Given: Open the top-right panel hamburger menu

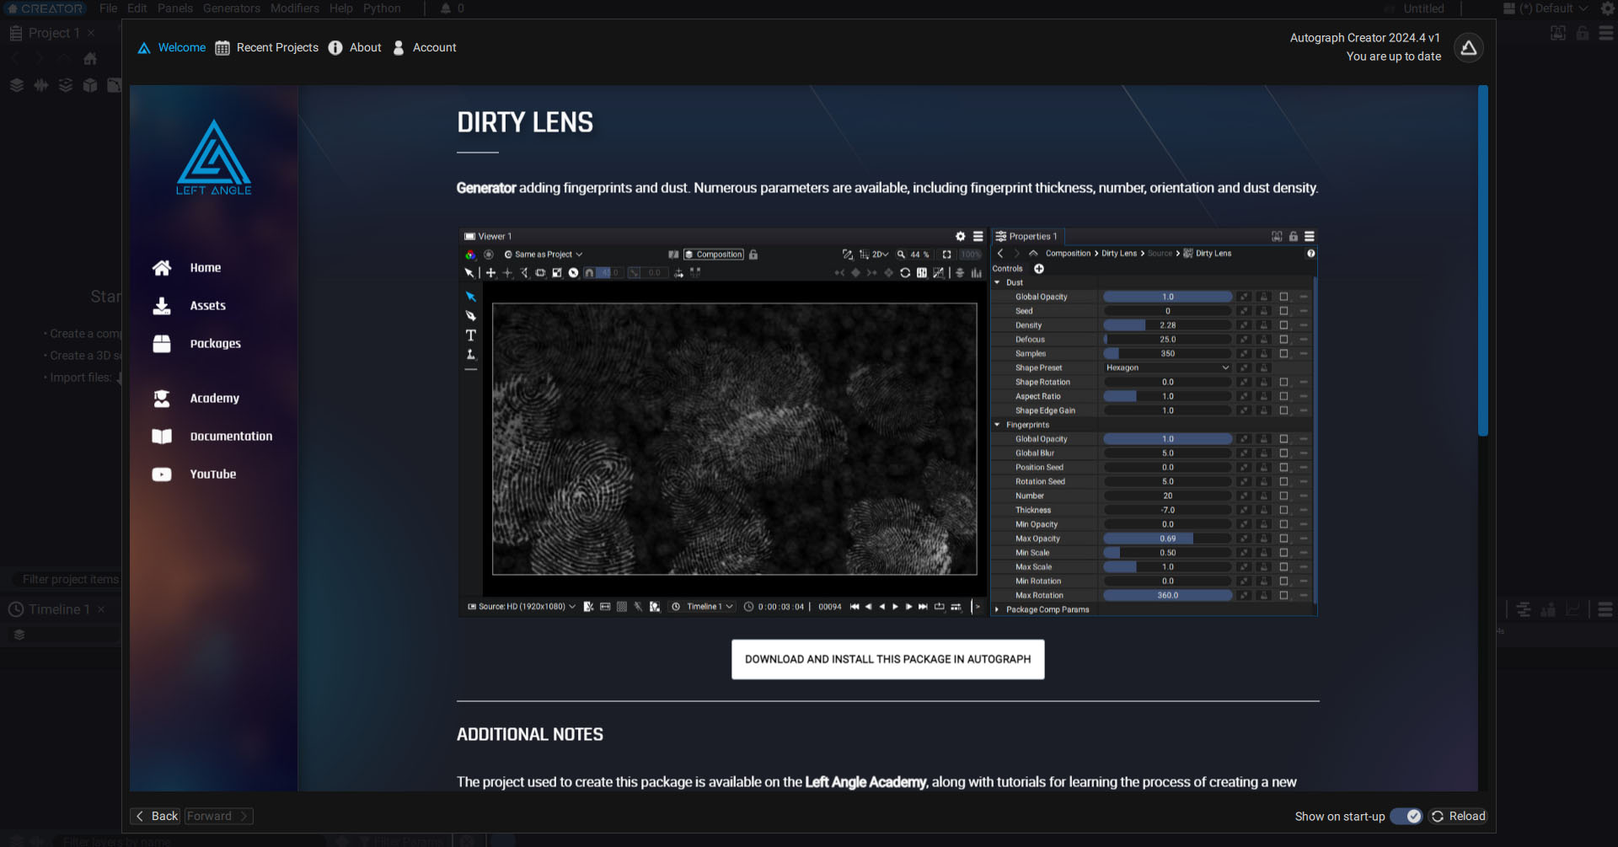Looking at the screenshot, I should point(1606,33).
